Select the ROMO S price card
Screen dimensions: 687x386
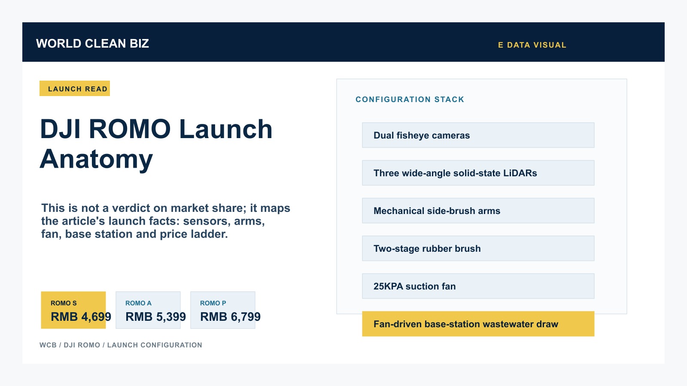[x=73, y=310]
